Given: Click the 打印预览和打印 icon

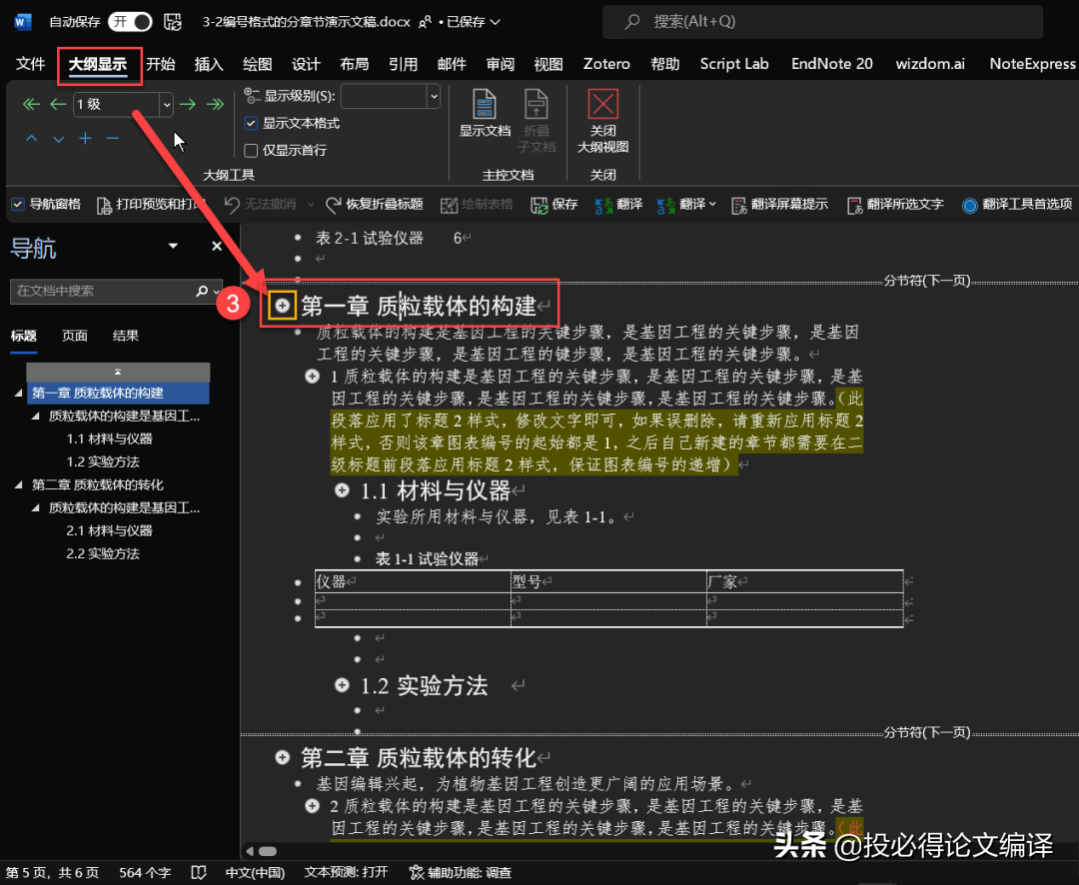Looking at the screenshot, I should 105,204.
